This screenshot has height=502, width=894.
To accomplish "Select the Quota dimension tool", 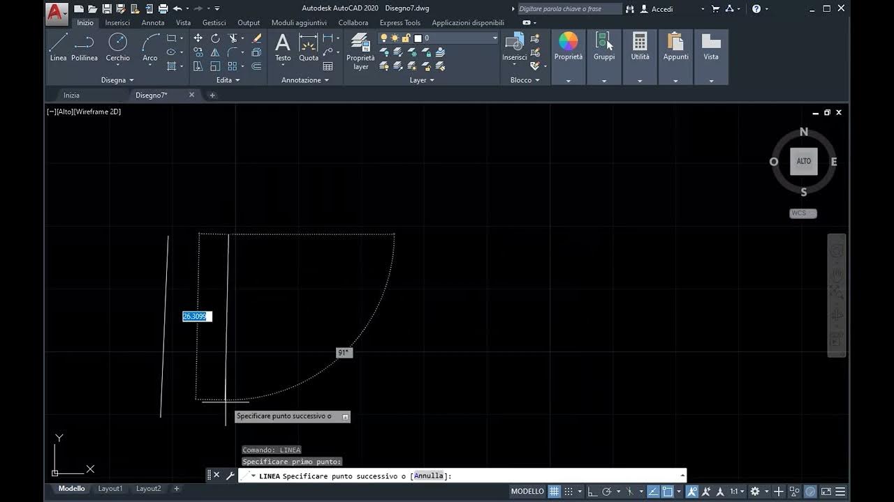I will (309, 47).
